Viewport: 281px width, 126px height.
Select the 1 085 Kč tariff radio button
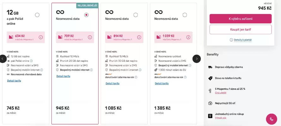tap(136, 15)
